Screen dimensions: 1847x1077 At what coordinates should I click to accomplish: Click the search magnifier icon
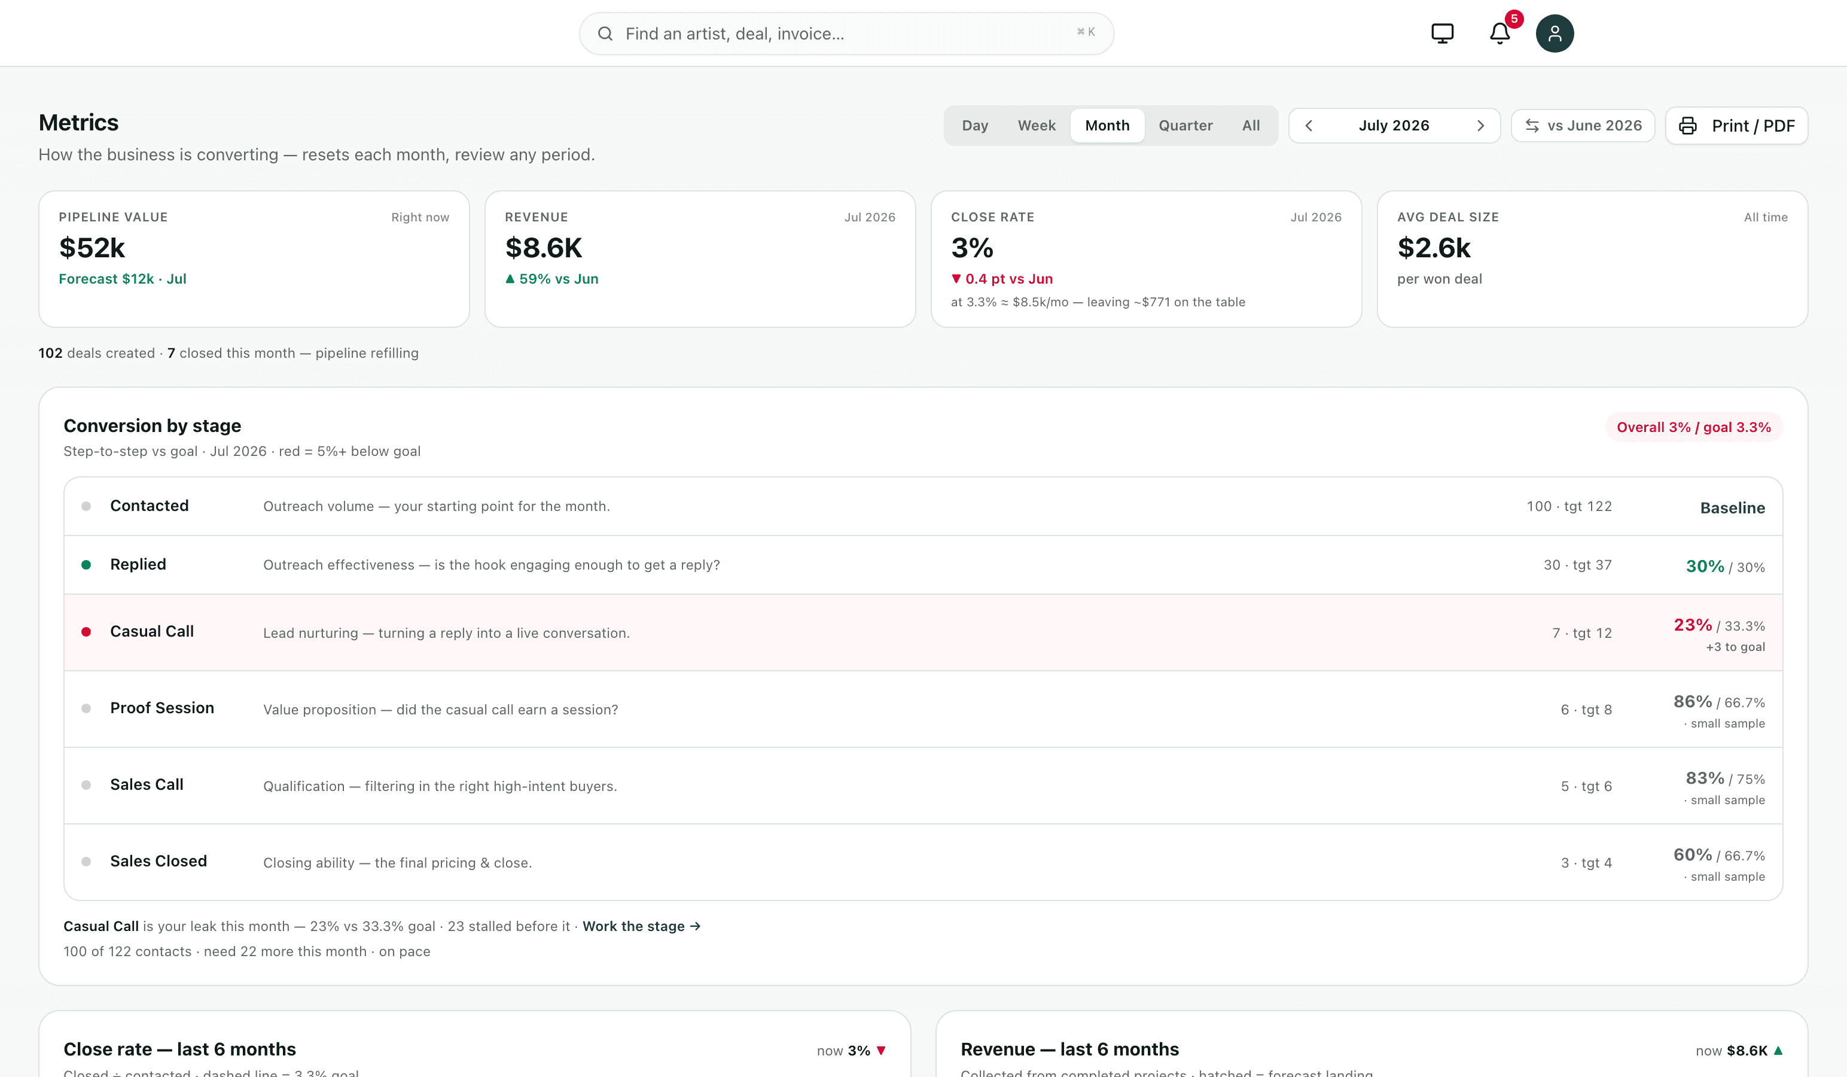coord(605,34)
